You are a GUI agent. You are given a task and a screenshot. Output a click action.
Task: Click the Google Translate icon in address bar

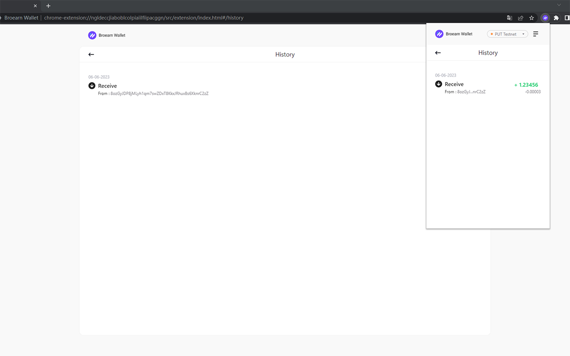pos(509,18)
